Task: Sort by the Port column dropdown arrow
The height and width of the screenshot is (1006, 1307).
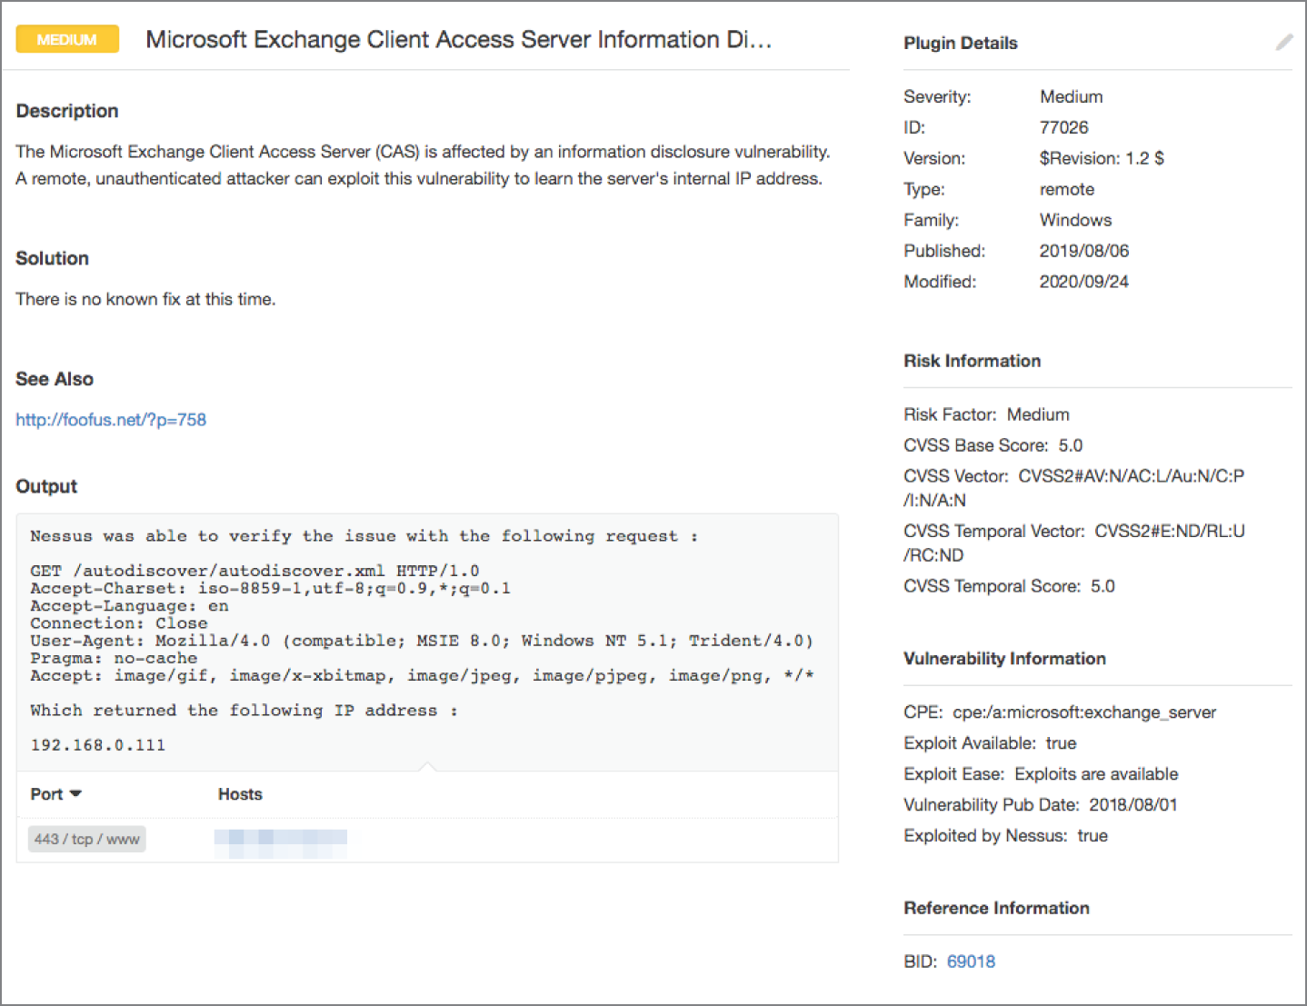Action: click(76, 793)
